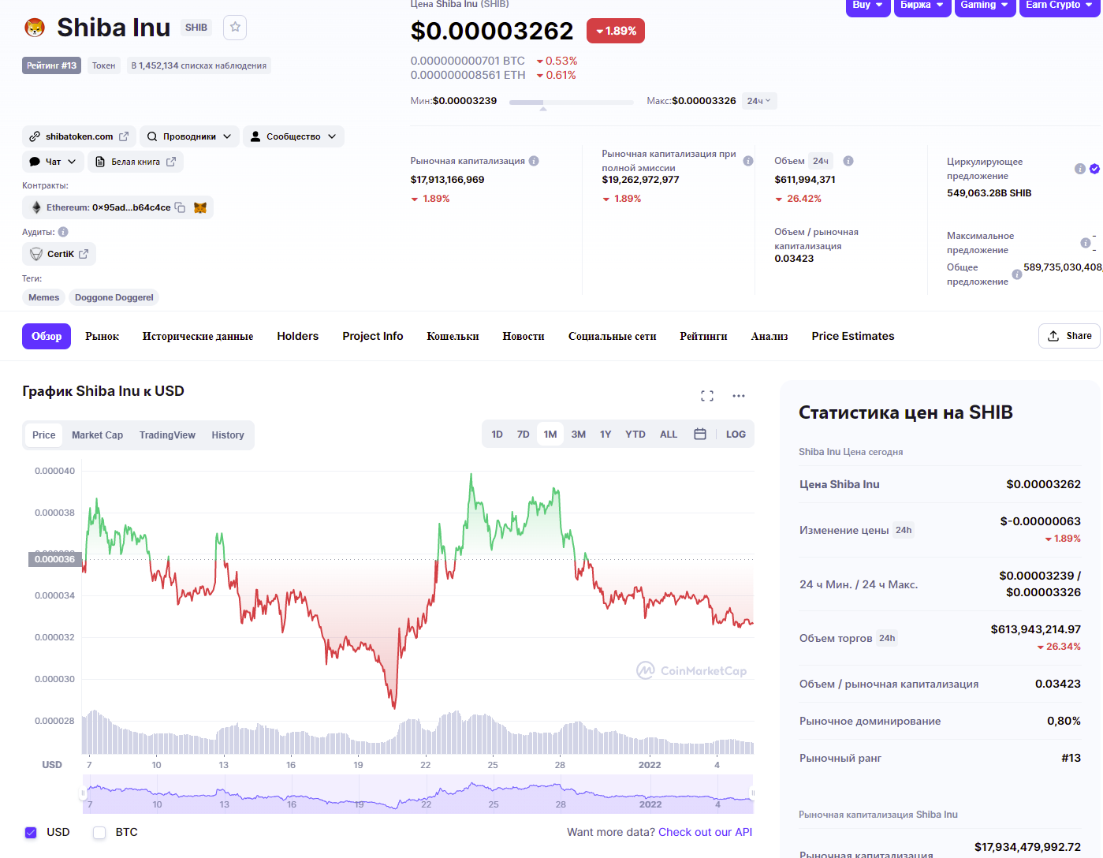Expand the Community dropdown
Viewport: 1103px width, 858px height.
click(293, 136)
